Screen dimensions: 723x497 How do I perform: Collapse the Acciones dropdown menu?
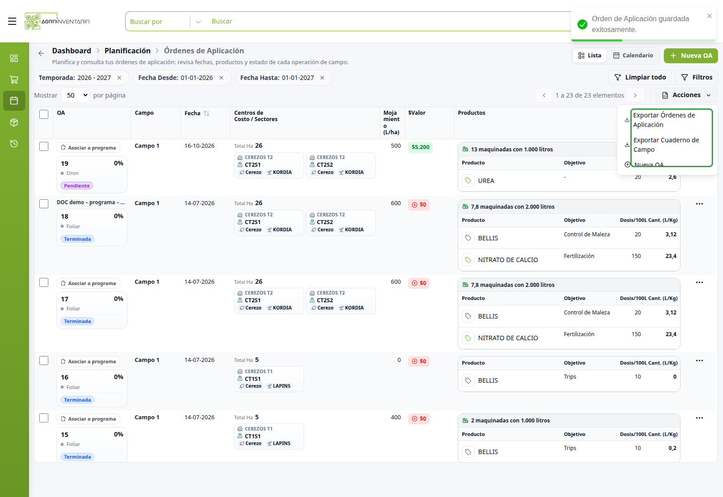tap(686, 95)
